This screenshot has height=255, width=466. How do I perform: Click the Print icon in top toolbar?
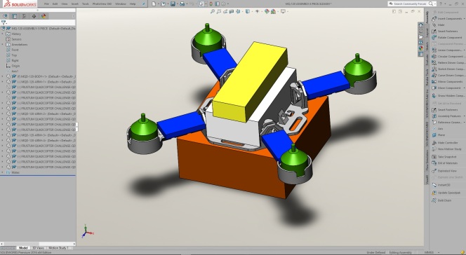point(182,4)
